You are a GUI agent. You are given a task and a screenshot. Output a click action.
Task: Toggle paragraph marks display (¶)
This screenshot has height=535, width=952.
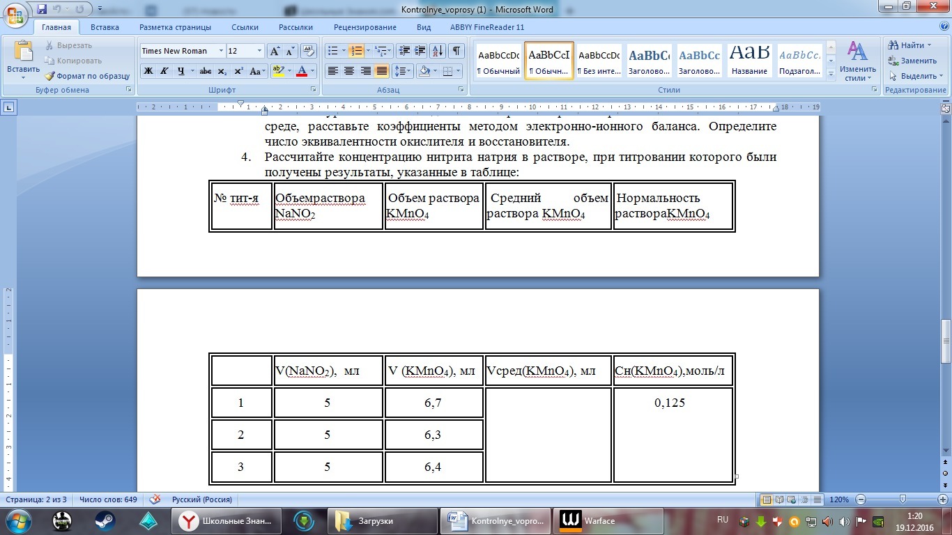456,51
